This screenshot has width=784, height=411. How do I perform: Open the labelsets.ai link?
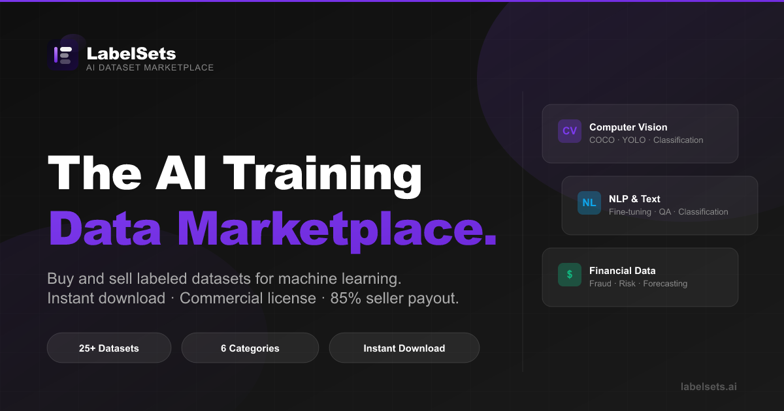pyautogui.click(x=709, y=386)
